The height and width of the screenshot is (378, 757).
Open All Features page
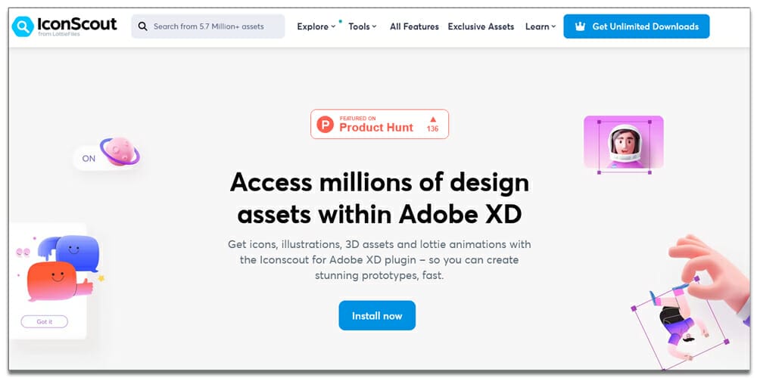pos(414,26)
